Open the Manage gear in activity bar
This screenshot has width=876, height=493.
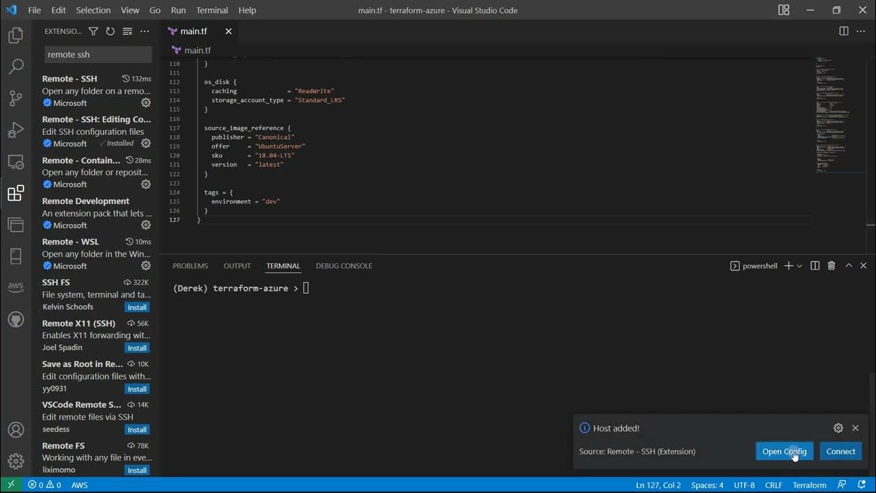[16, 462]
